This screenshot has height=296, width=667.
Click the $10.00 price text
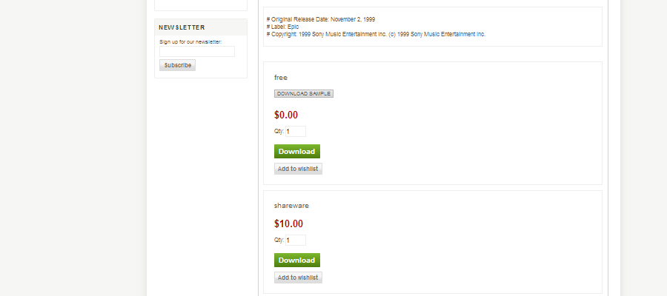point(288,223)
